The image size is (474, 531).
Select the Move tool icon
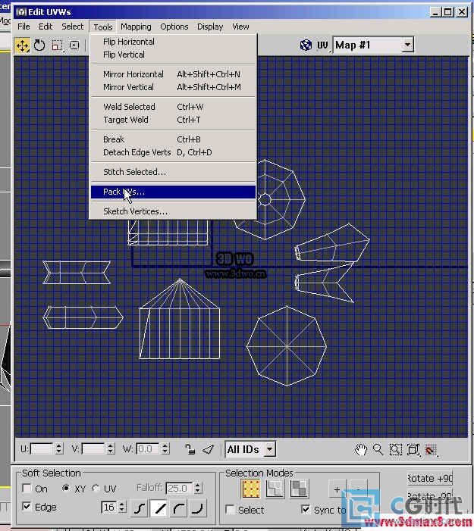[23, 45]
